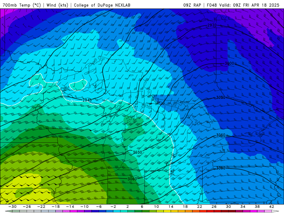This screenshot has width=284, height=213.
Task: Click the '0' label inside the dashed loop
Action: pyautogui.click(x=38, y=84)
